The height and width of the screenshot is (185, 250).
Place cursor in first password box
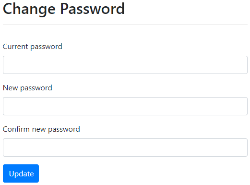[x=125, y=65]
